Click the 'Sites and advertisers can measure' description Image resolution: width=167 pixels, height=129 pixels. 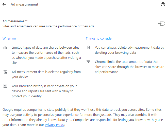pos(48,26)
